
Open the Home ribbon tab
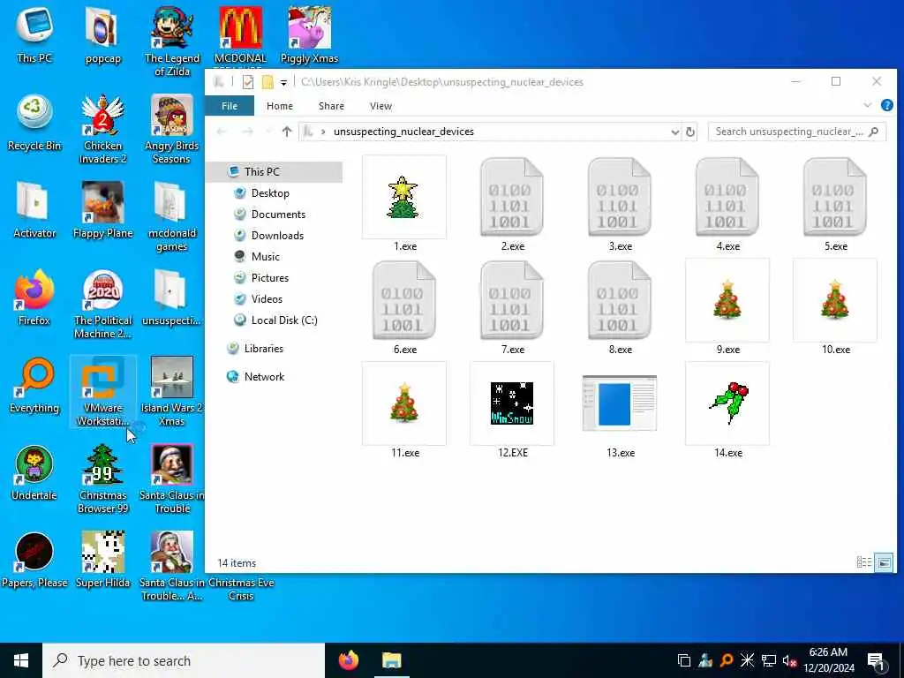point(280,106)
